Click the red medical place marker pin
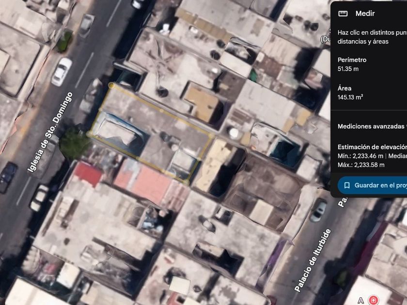407x305 pixels. pyautogui.click(x=373, y=300)
